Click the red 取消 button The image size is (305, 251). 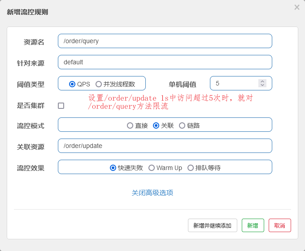pos(280,225)
